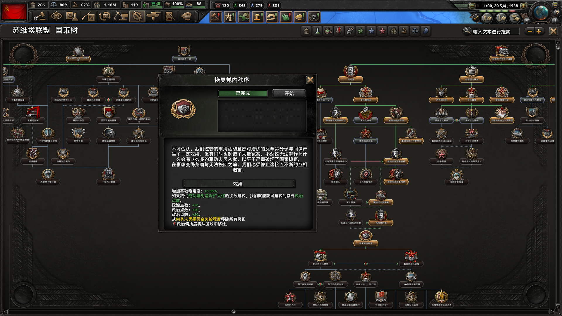Click the horizontal scrollbar handle at bottom

coord(233,311)
